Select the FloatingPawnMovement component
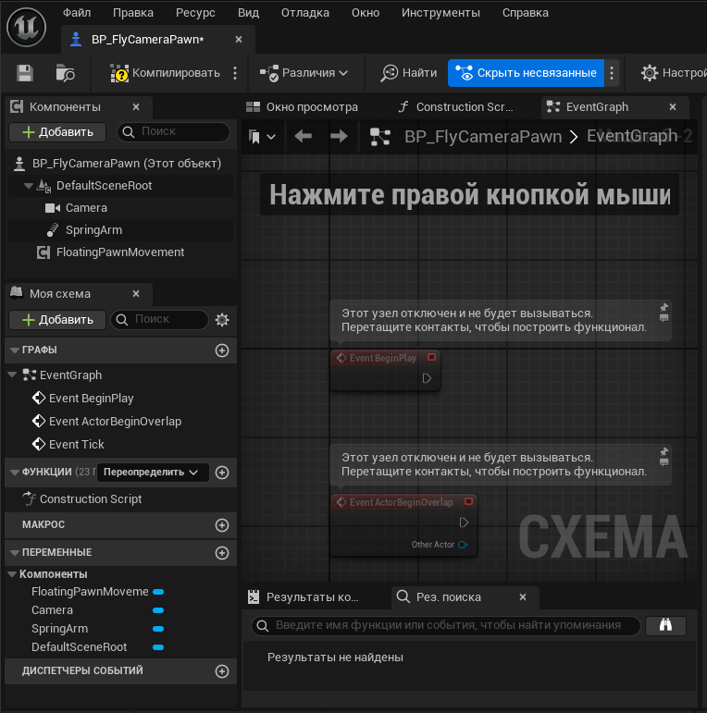 coord(120,252)
